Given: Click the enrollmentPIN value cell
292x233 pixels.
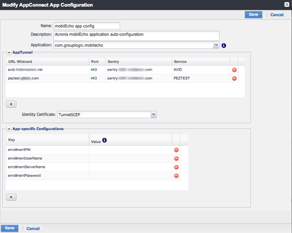Looking at the screenshot, I should [x=130, y=150].
